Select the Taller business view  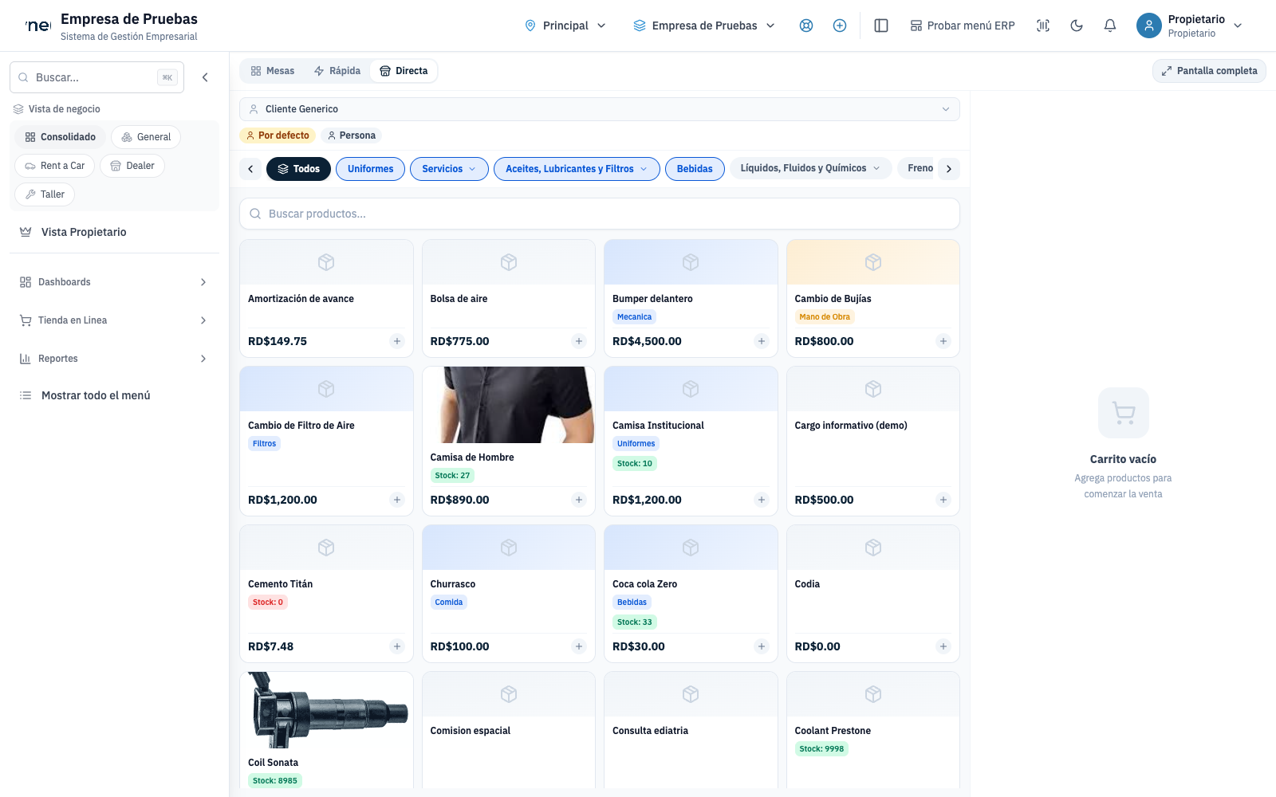45,194
